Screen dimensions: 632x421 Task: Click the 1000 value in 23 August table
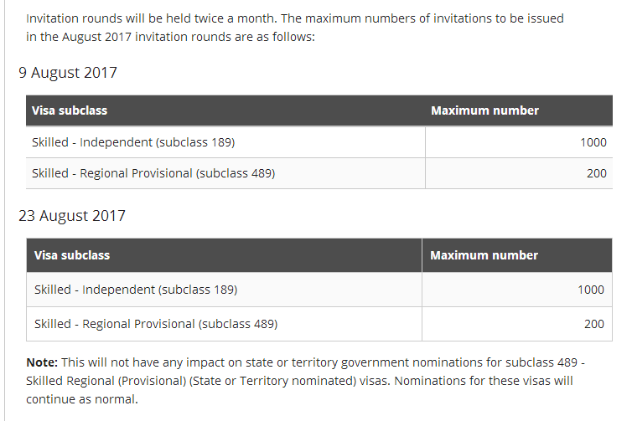coord(590,290)
